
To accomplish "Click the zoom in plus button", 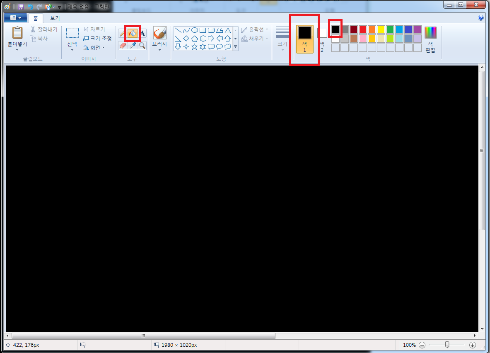I will click(473, 345).
